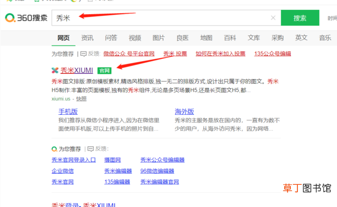Open the 问答 tab
Image resolution: width=337 pixels, height=207 pixels.
[111, 38]
